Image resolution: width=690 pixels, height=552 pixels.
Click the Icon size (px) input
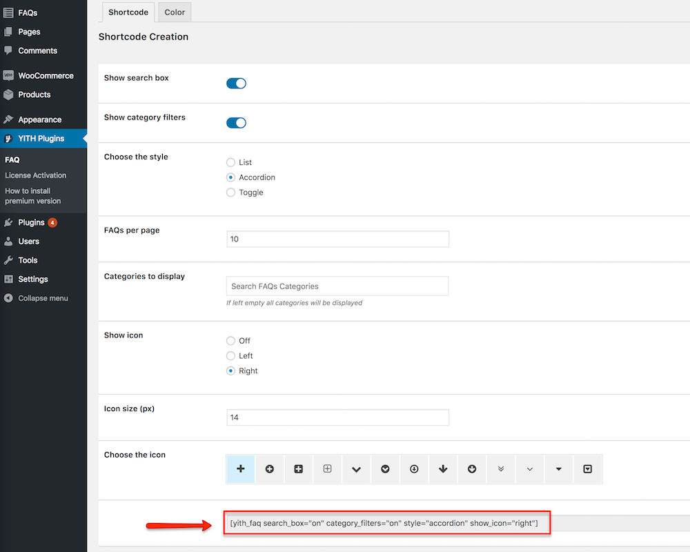(x=337, y=417)
